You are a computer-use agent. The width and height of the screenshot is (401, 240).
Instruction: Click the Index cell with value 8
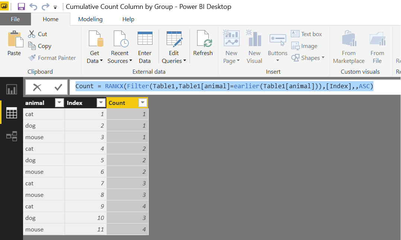(86, 195)
